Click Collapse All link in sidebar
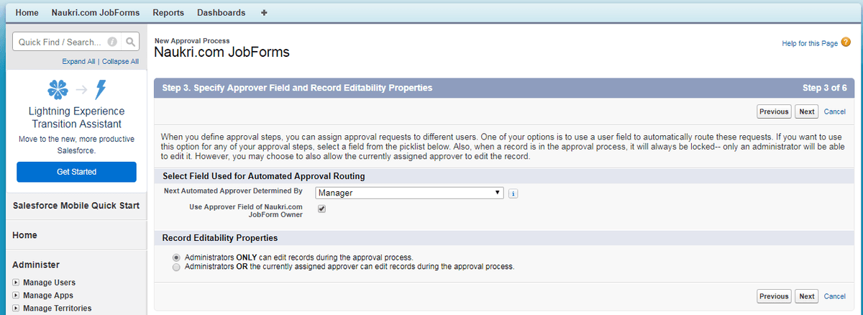863x315 pixels. pyautogui.click(x=120, y=62)
